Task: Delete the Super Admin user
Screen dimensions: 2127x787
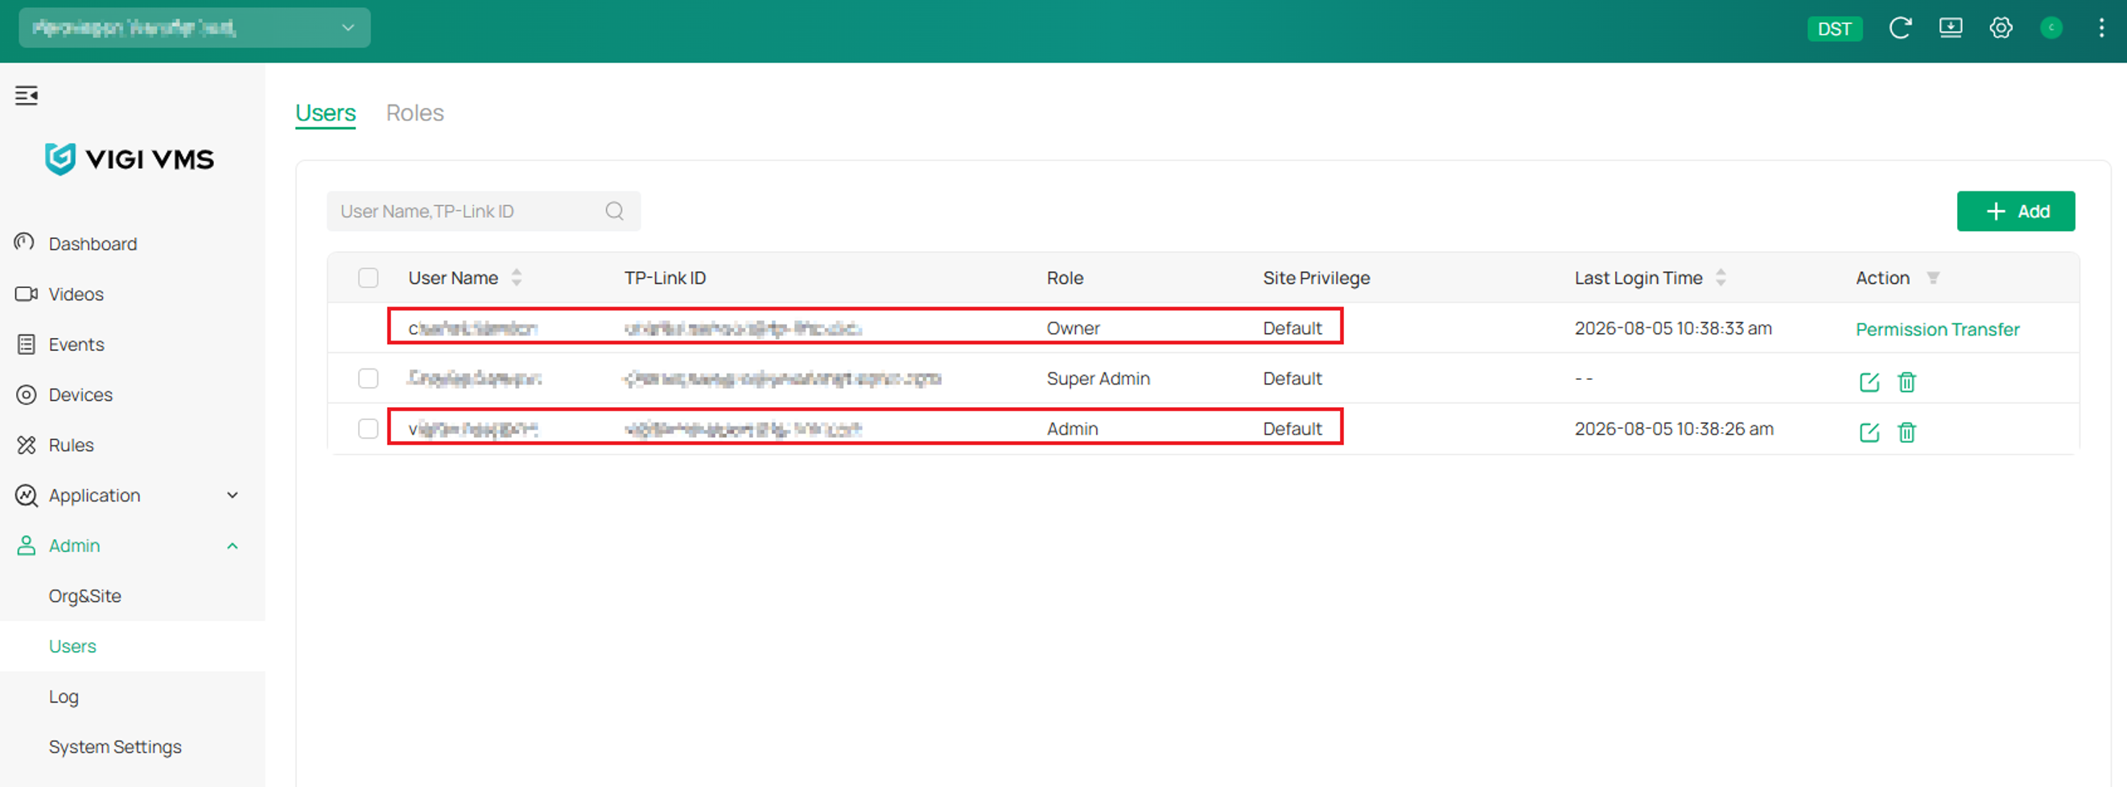Action: 1906,381
